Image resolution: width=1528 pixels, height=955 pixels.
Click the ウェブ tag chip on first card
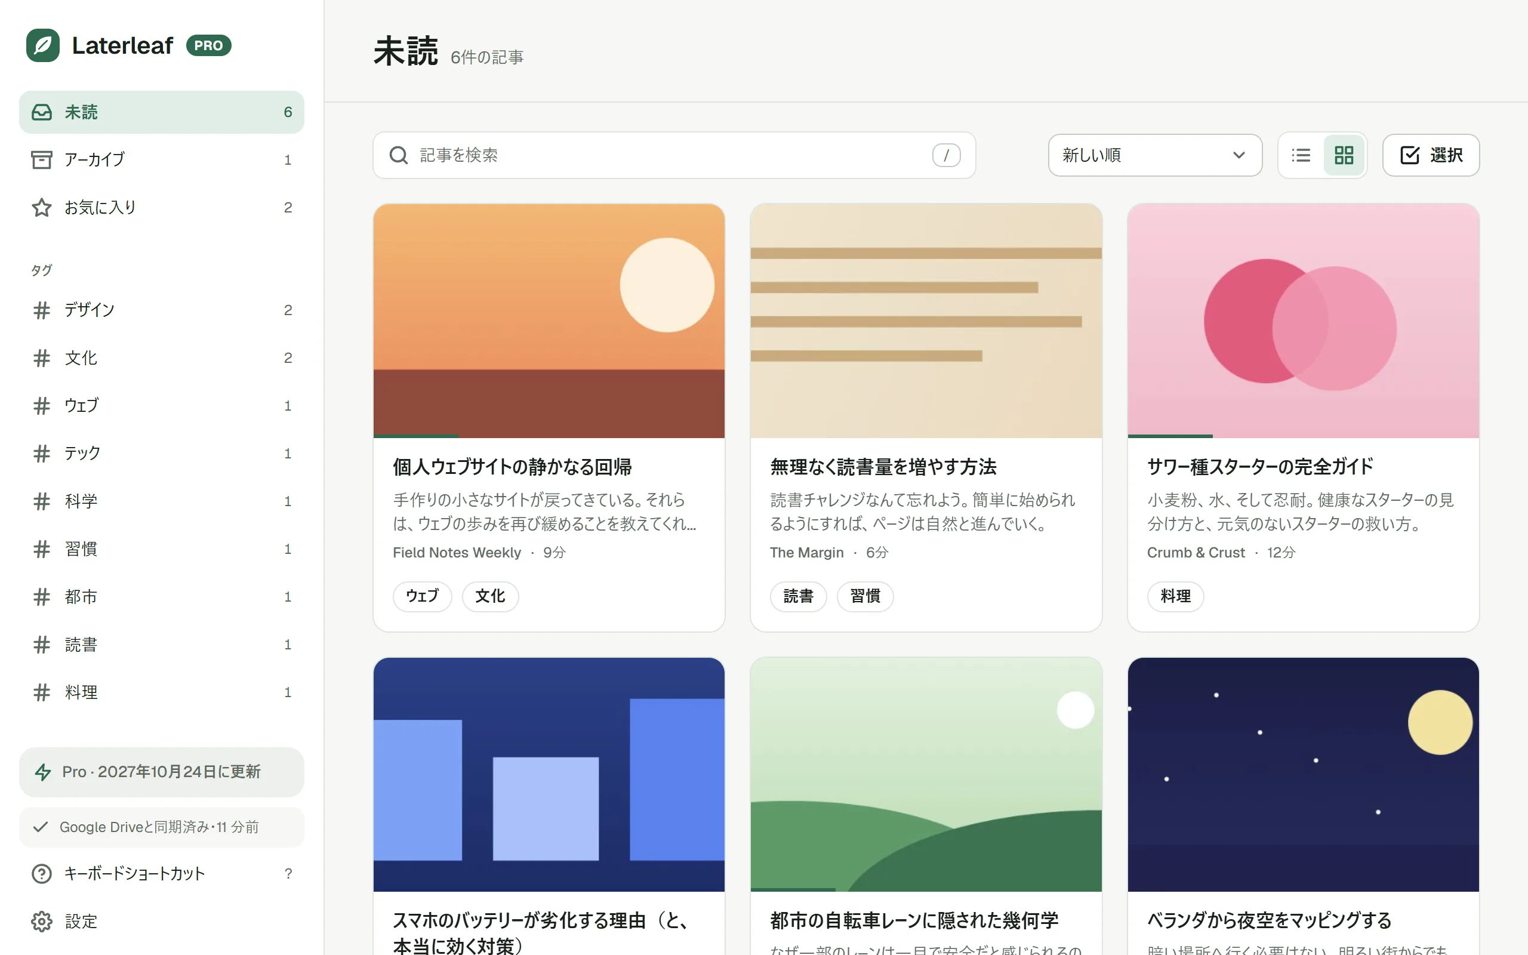tap(423, 596)
